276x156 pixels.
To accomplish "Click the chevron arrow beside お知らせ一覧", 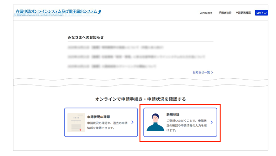I will tap(212, 72).
